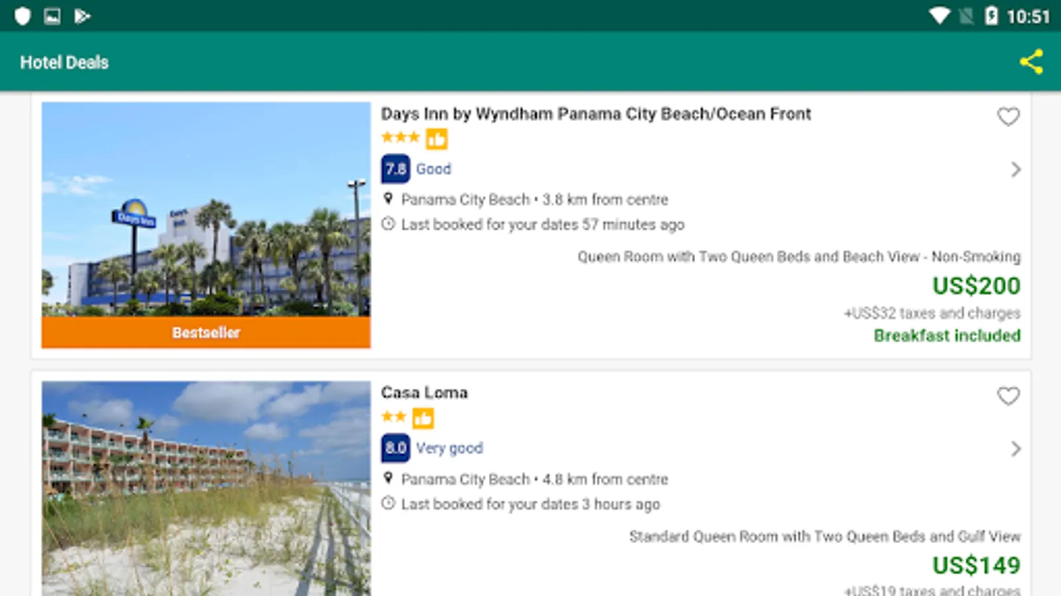1061x596 pixels.
Task: Open Days Inn by Wyndham Panama City Beach title
Action: click(x=595, y=114)
